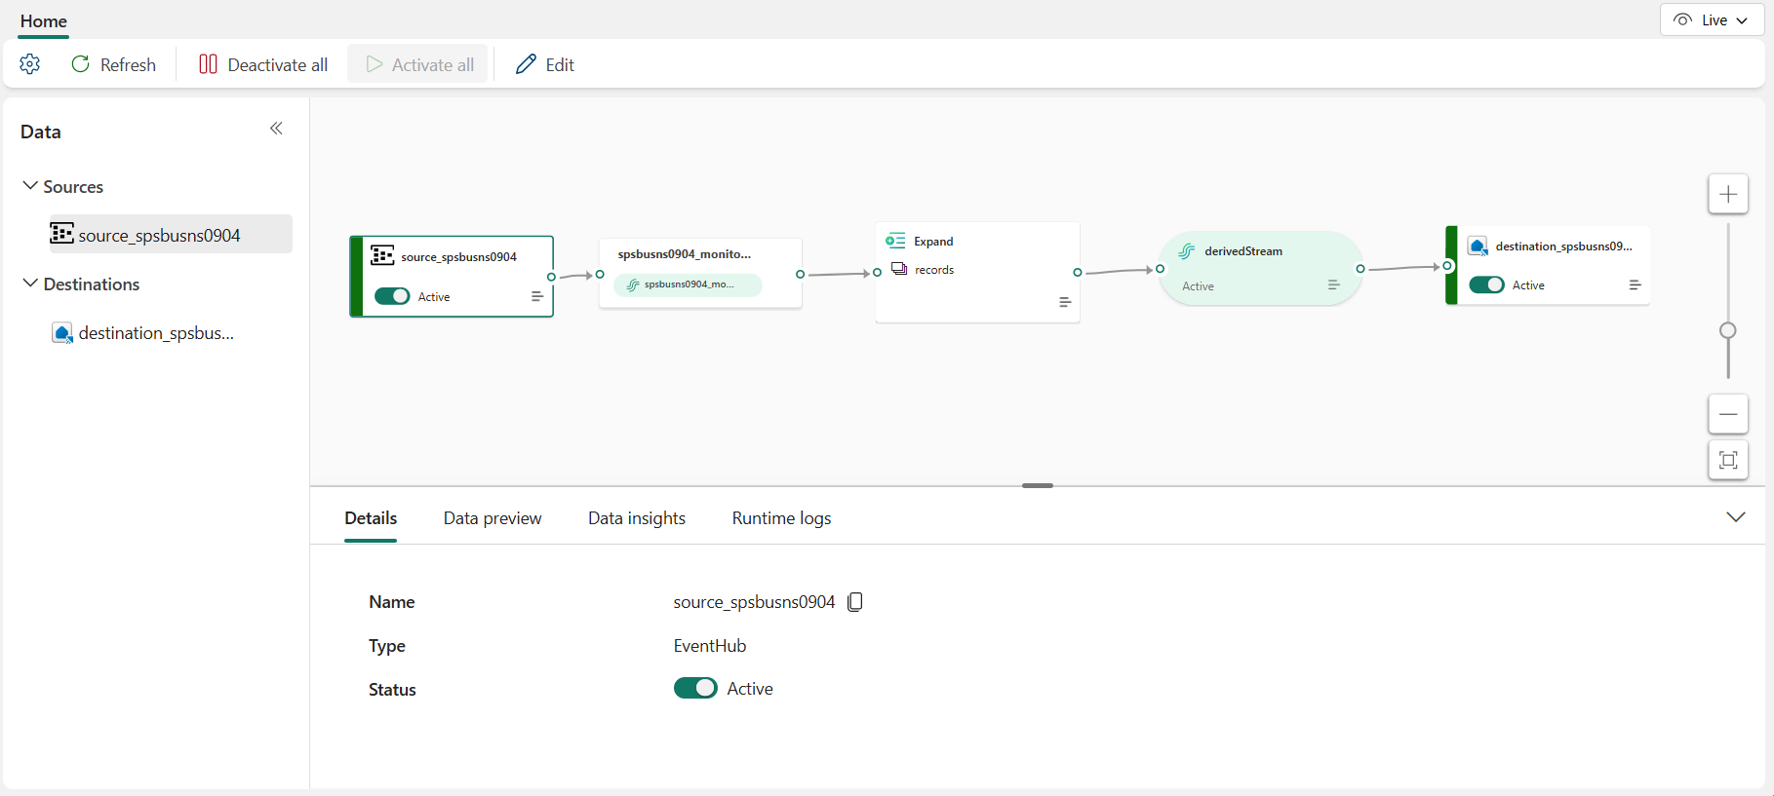Collapse the Data side panel
The height and width of the screenshot is (796, 1774).
click(276, 129)
